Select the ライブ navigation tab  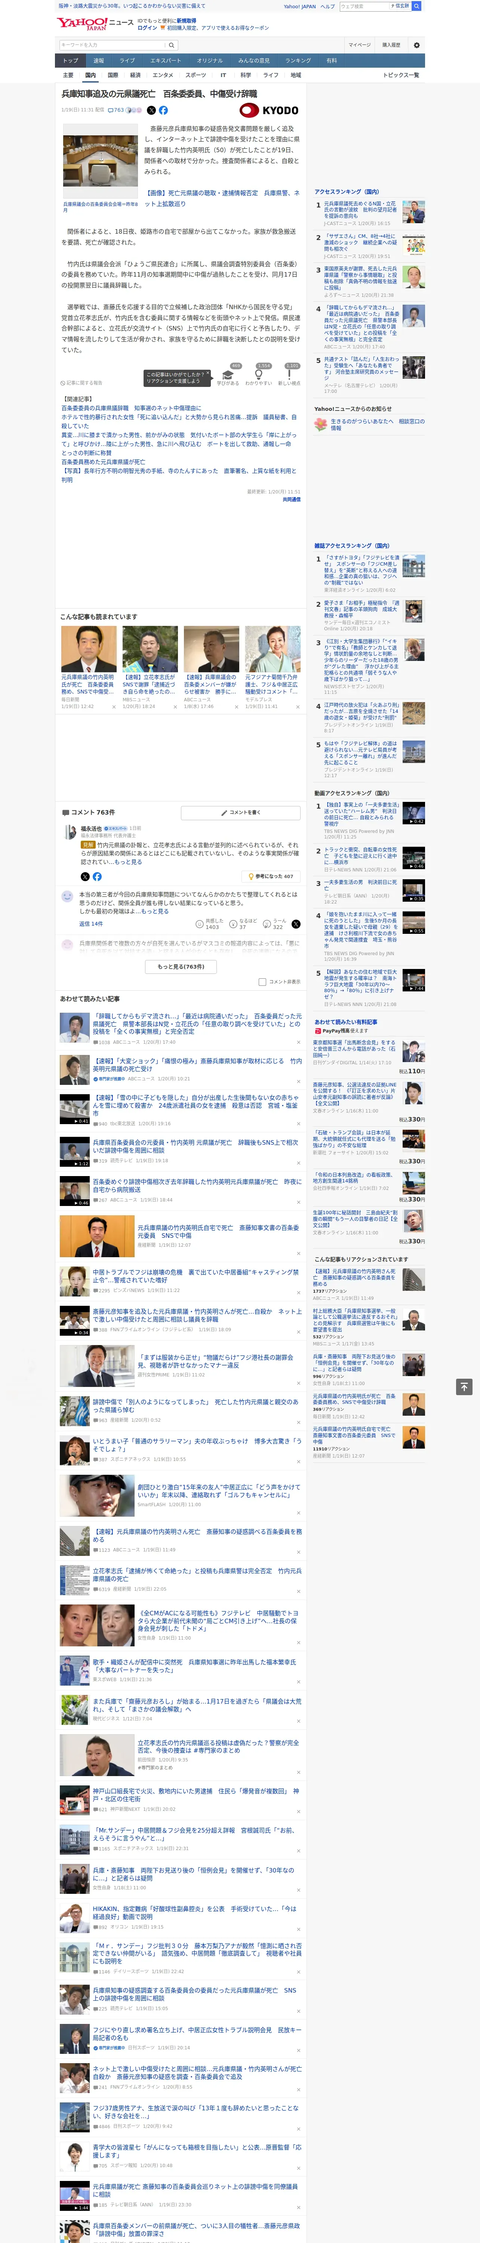tap(127, 61)
